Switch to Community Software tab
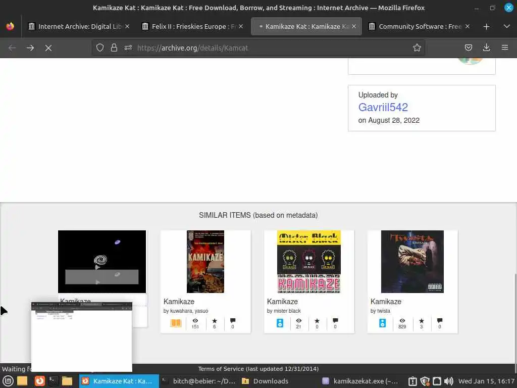Viewport: 517px width, 388px height. [419, 26]
